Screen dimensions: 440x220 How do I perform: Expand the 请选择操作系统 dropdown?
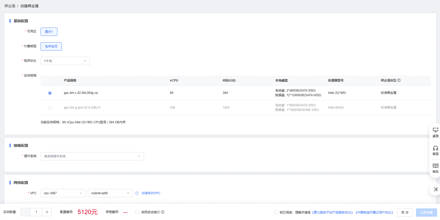tap(92, 156)
